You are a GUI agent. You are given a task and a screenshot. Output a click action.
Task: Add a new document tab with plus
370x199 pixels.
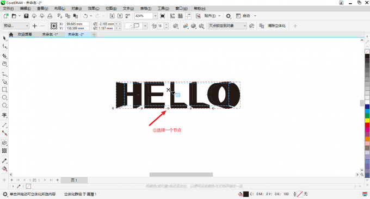click(x=94, y=34)
